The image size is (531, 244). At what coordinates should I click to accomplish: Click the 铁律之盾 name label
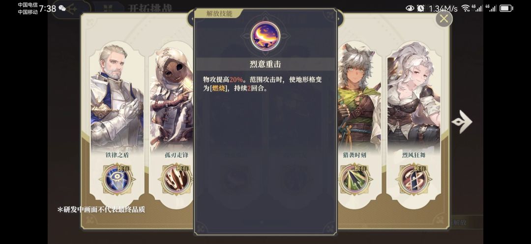point(117,155)
